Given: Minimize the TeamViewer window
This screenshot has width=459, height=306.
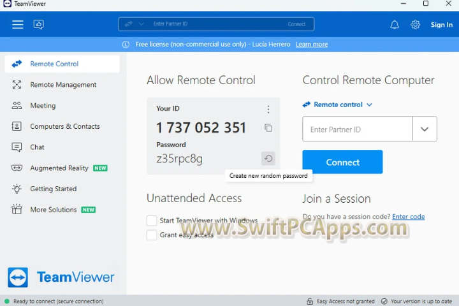Looking at the screenshot, I should [404, 4].
